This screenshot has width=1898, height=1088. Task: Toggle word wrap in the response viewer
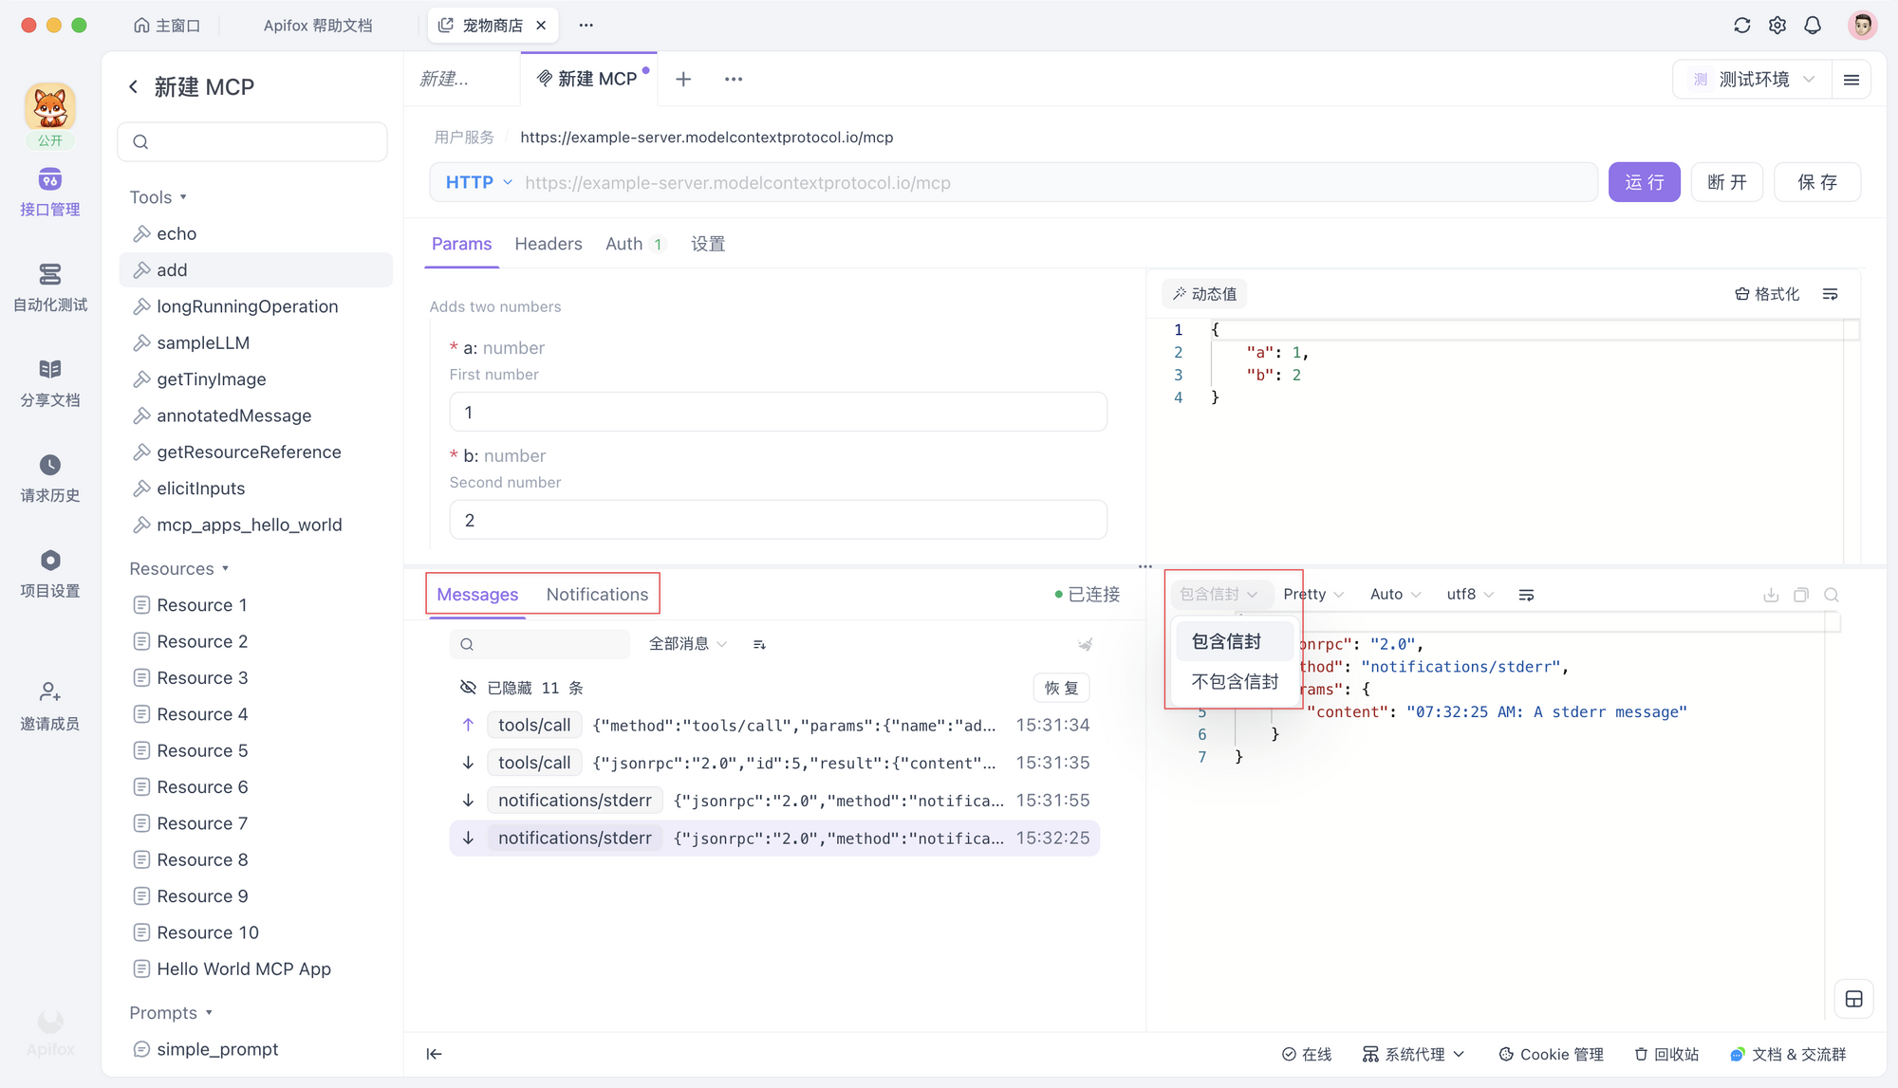click(x=1526, y=595)
